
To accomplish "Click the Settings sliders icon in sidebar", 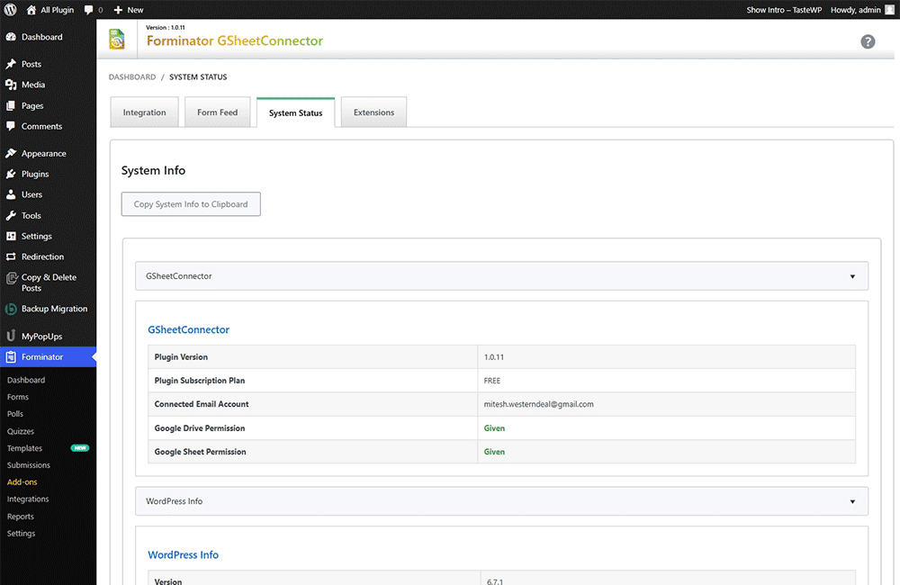I will pyautogui.click(x=11, y=236).
